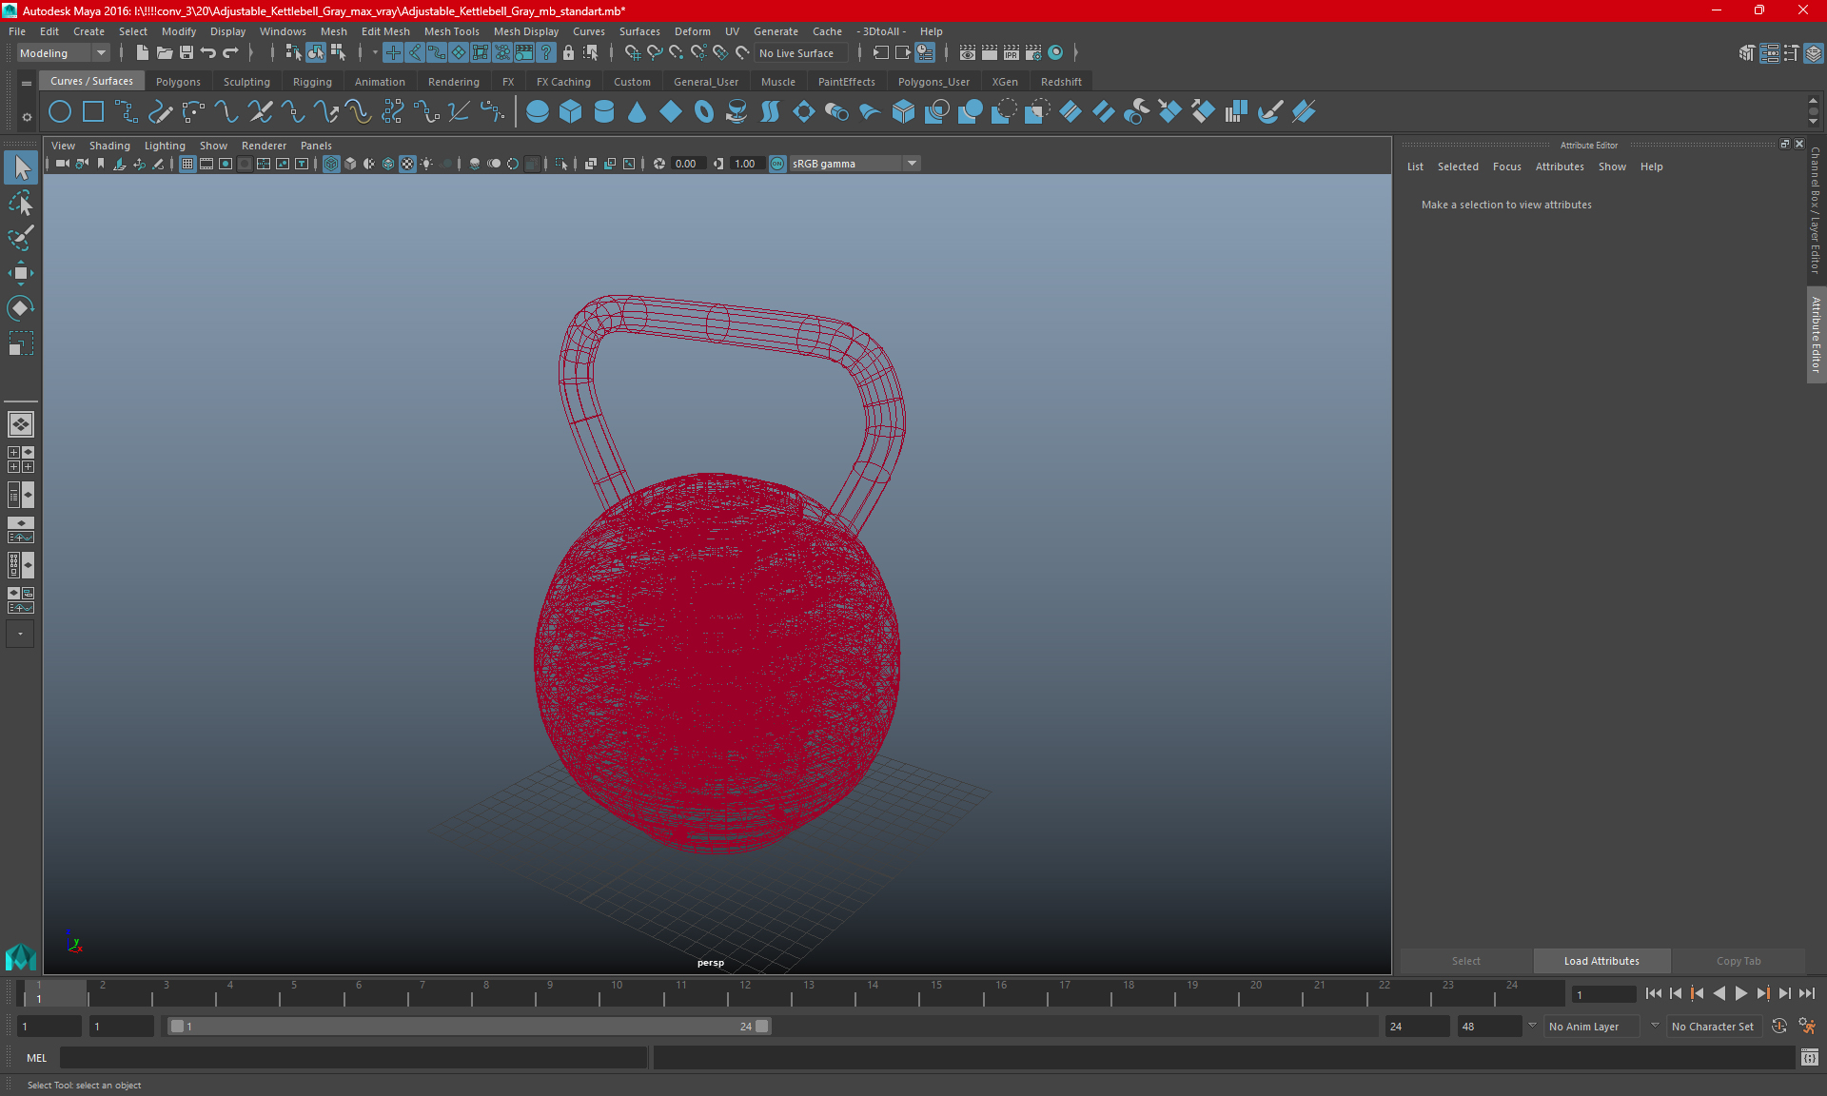
Task: Click the Copy Tab button
Action: coord(1739,959)
